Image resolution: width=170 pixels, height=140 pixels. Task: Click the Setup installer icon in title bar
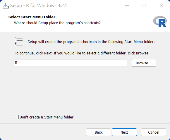pos(6,6)
